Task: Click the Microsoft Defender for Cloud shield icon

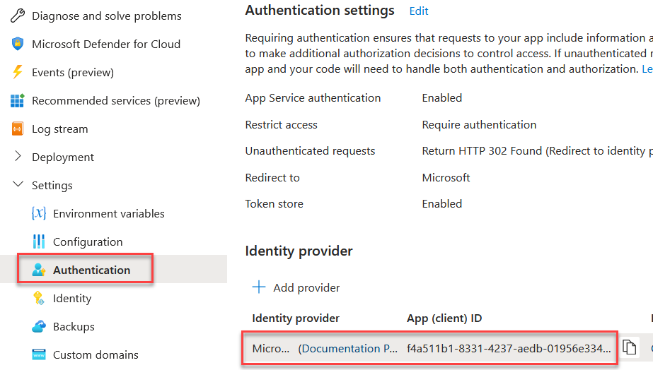Action: click(18, 44)
